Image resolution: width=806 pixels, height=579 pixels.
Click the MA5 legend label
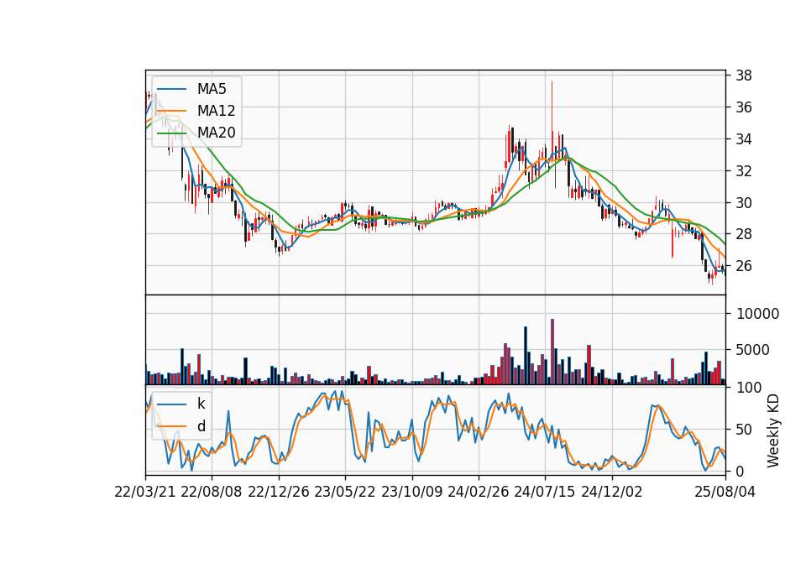coord(212,89)
